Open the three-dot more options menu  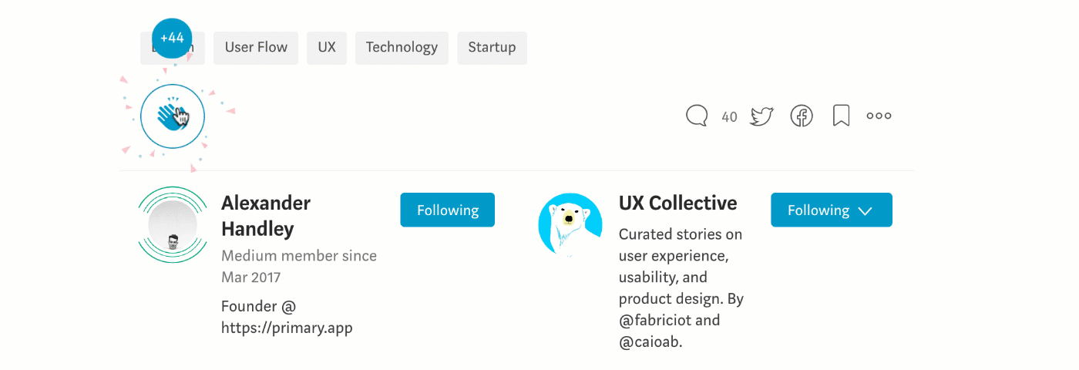pyautogui.click(x=879, y=116)
